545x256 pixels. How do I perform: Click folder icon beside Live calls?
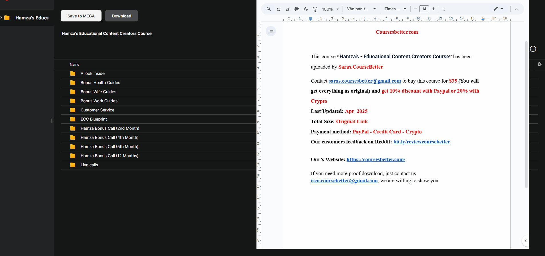pyautogui.click(x=73, y=165)
